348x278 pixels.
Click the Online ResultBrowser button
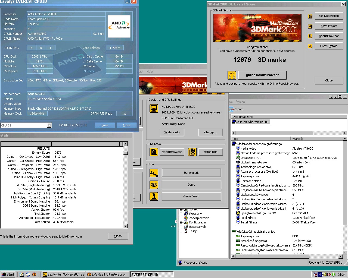tap(262, 75)
